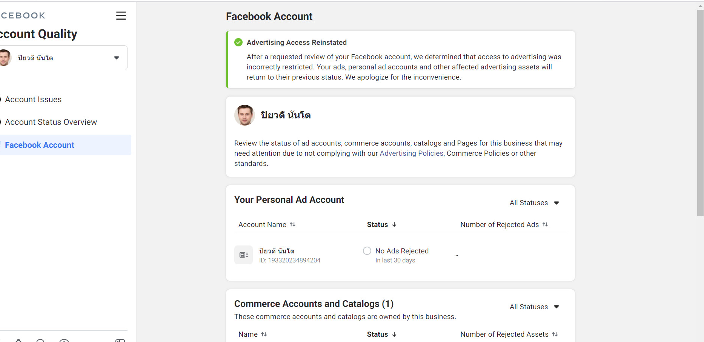Viewport: 704px width, 342px height.
Task: Sort by Number of Rejected Ads arrows
Action: point(545,224)
